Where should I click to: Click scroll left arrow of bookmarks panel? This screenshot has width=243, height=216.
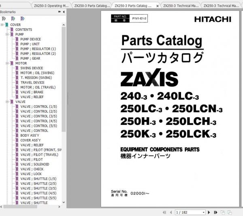1,207
